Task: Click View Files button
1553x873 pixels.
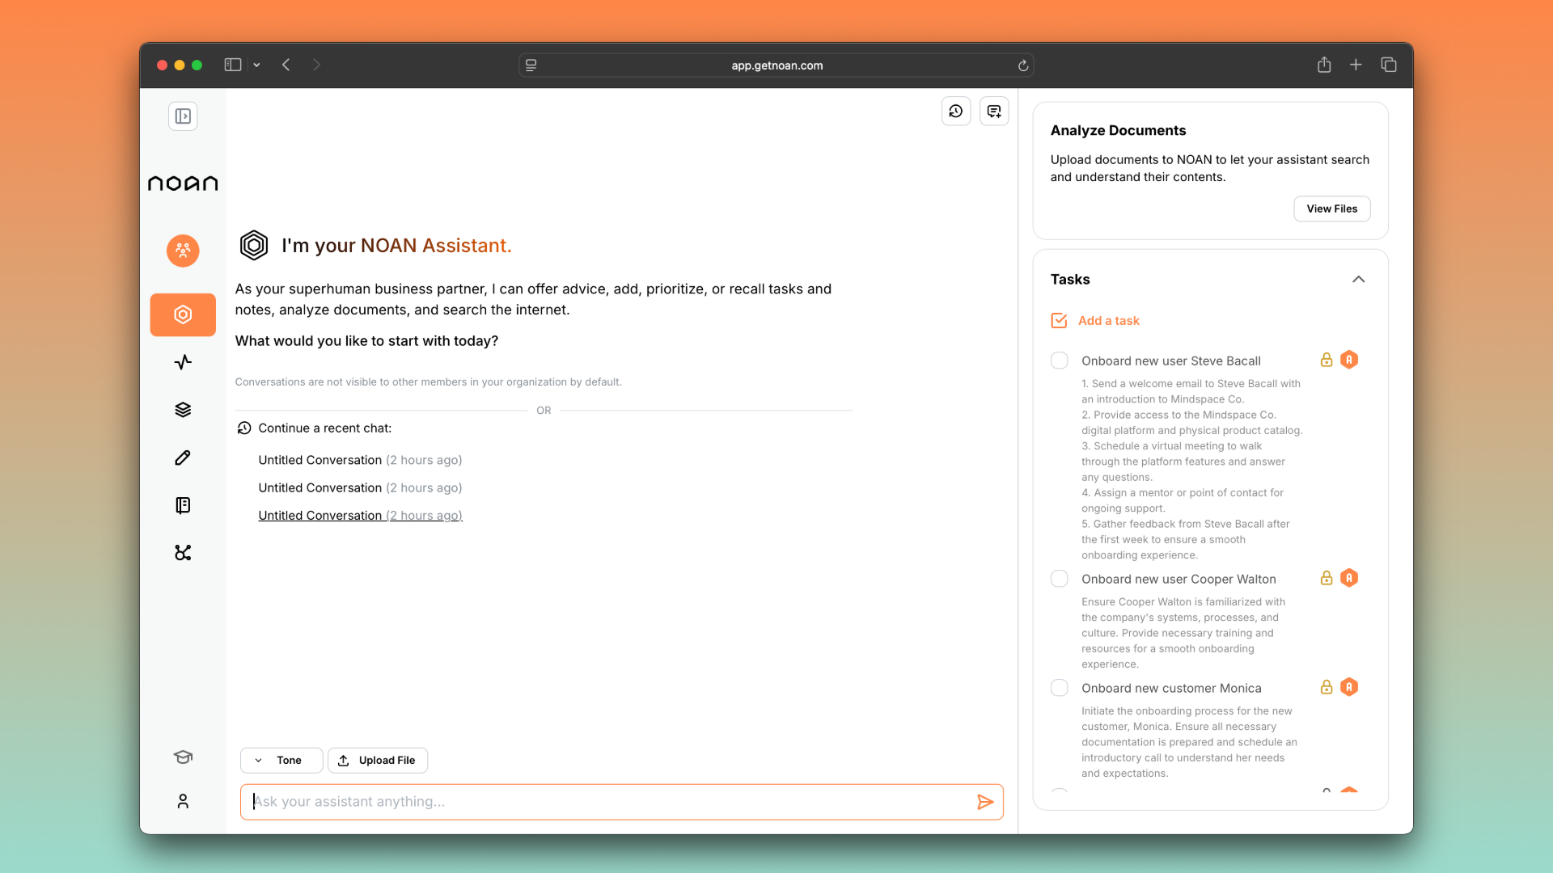Action: [1332, 209]
